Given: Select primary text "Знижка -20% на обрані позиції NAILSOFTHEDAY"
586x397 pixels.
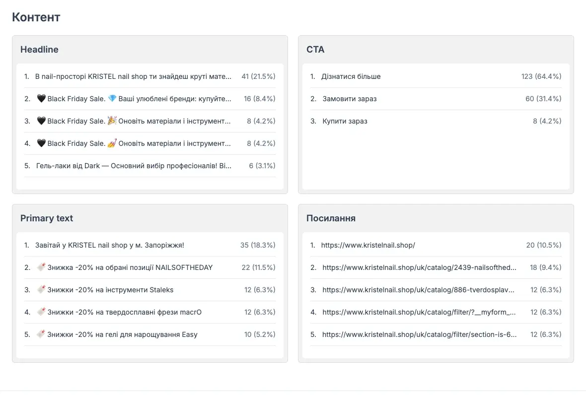Looking at the screenshot, I should (125, 267).
